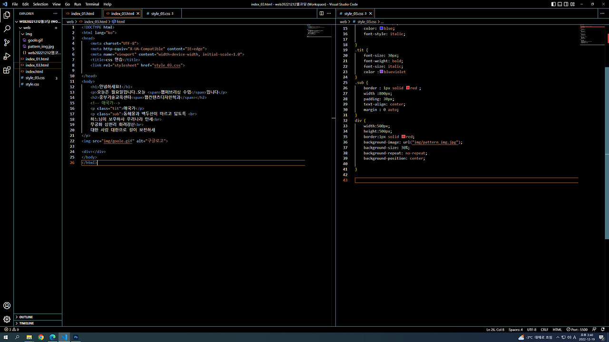Open the Run and Debug view

[7, 57]
